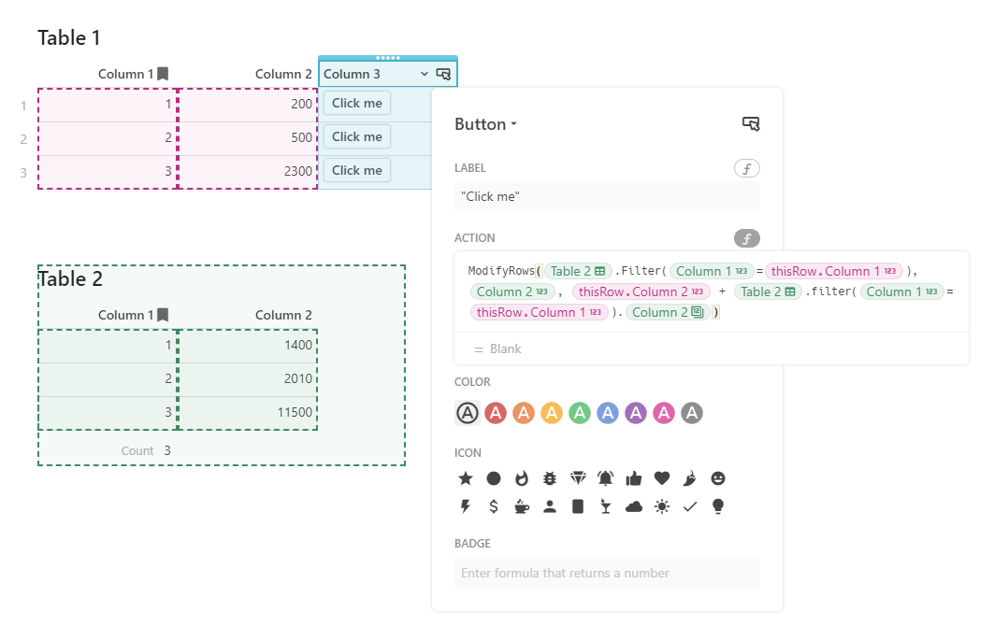Pick the chili pepper icon
Screen dimensions: 1008x626
click(x=690, y=478)
